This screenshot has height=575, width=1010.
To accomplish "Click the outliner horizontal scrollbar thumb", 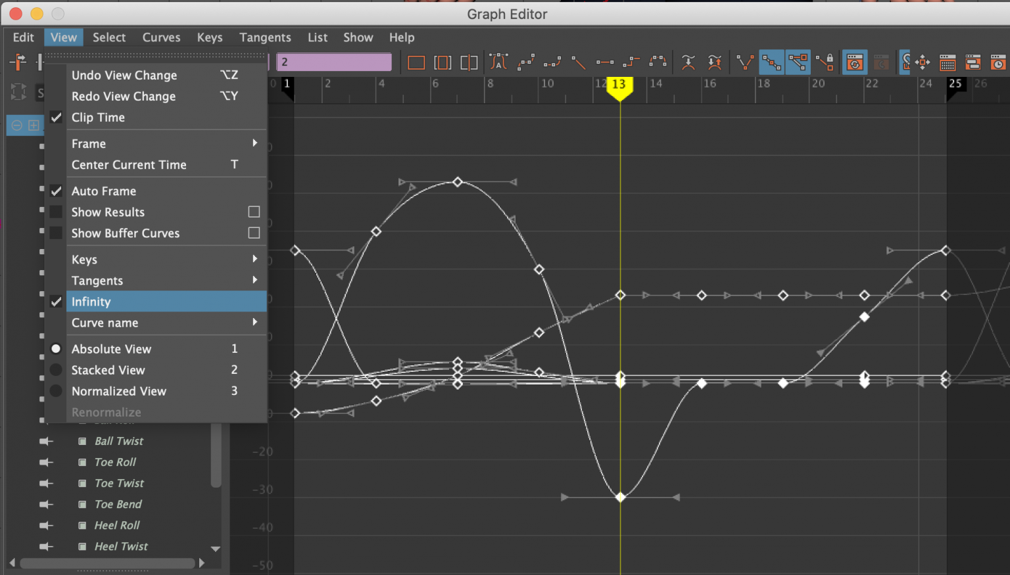I will pos(107,563).
